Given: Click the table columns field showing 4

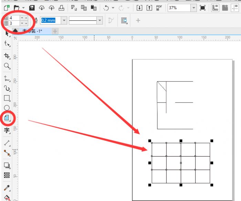Looking at the screenshot, I should tap(14, 18).
